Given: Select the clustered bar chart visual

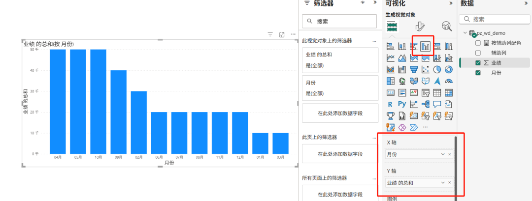Looking at the screenshot, I should click(414, 46).
